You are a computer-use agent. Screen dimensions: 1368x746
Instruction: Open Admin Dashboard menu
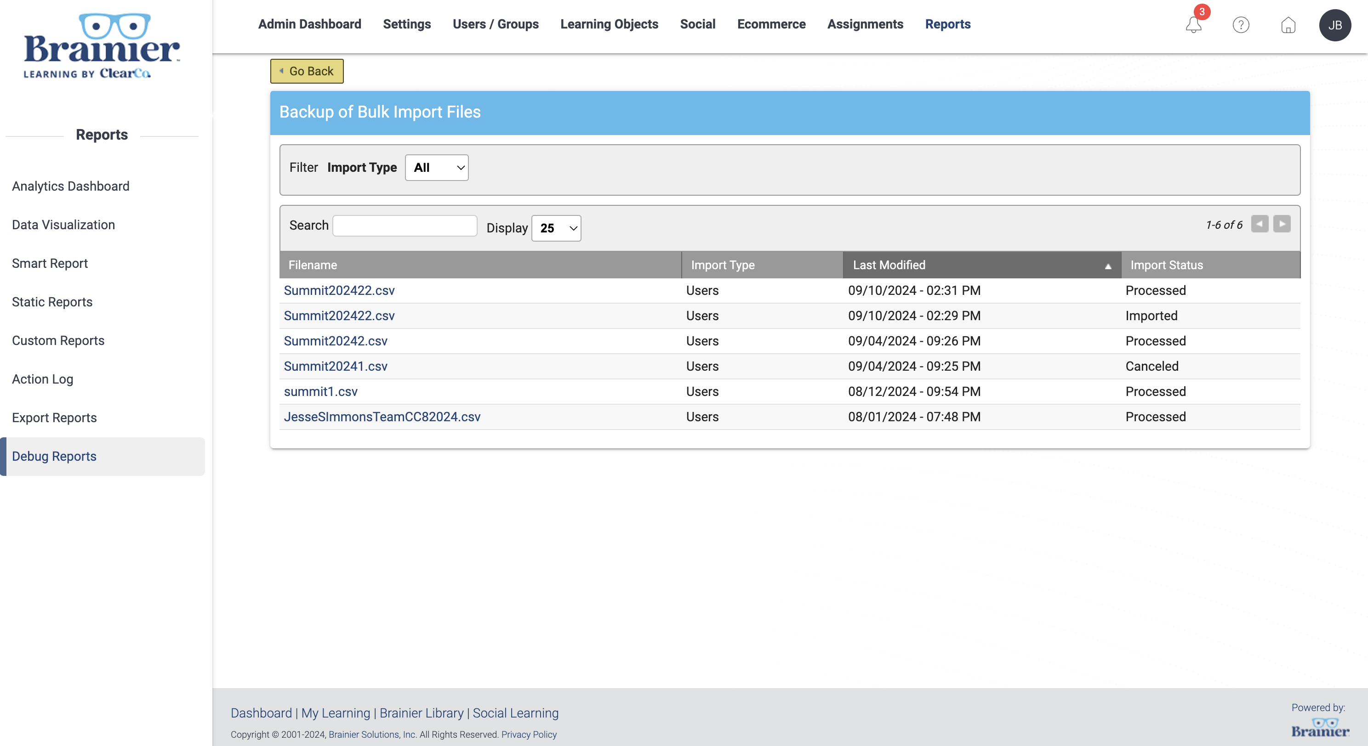[310, 24]
